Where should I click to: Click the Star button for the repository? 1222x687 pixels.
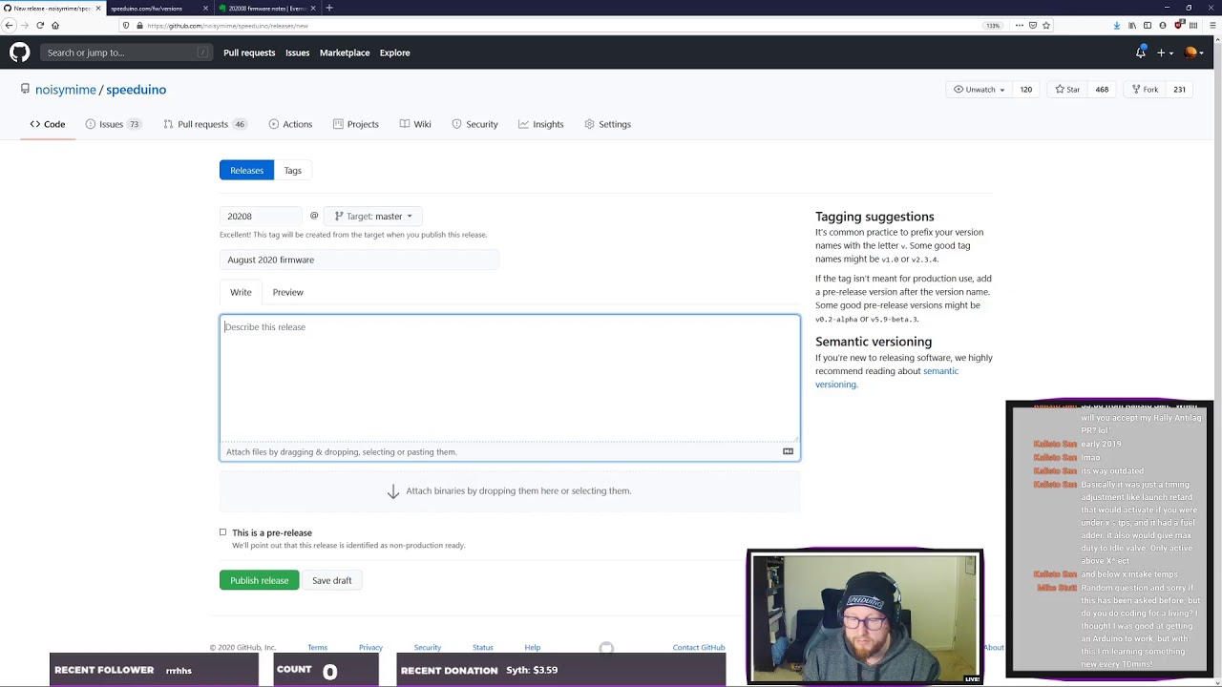click(x=1067, y=90)
